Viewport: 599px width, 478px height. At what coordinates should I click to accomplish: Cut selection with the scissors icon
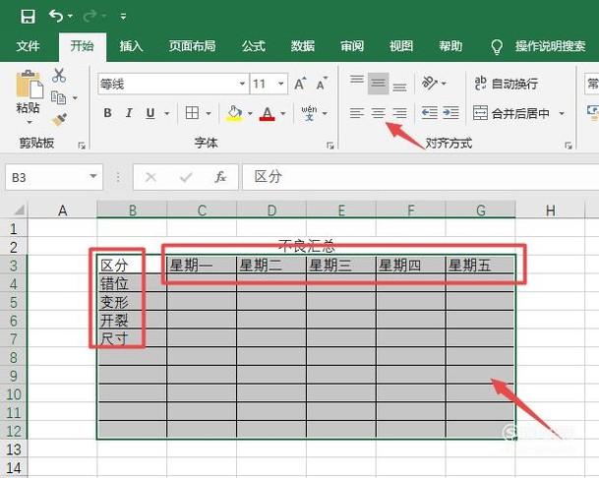click(59, 76)
